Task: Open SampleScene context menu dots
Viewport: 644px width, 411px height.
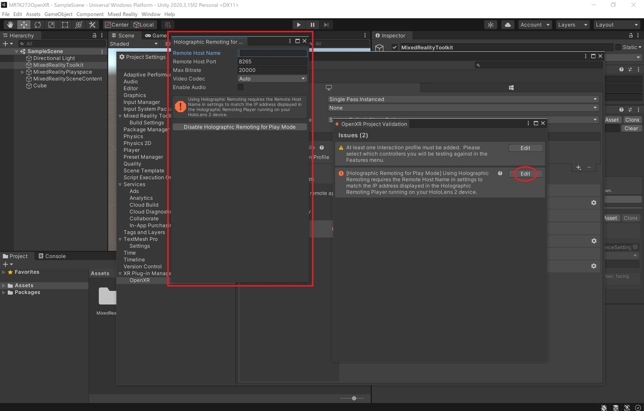Action: coord(102,52)
